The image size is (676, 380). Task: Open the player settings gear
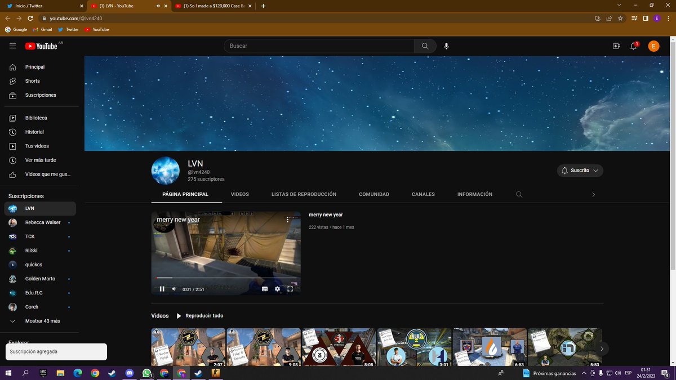coord(277,289)
